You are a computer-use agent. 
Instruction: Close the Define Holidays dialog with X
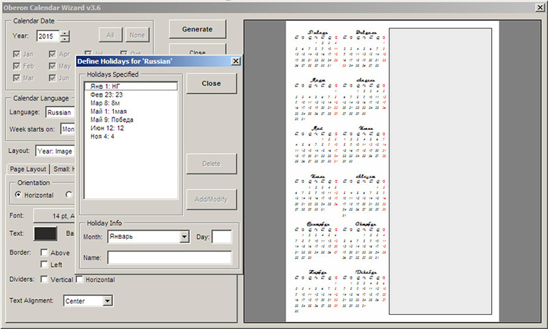coord(236,62)
